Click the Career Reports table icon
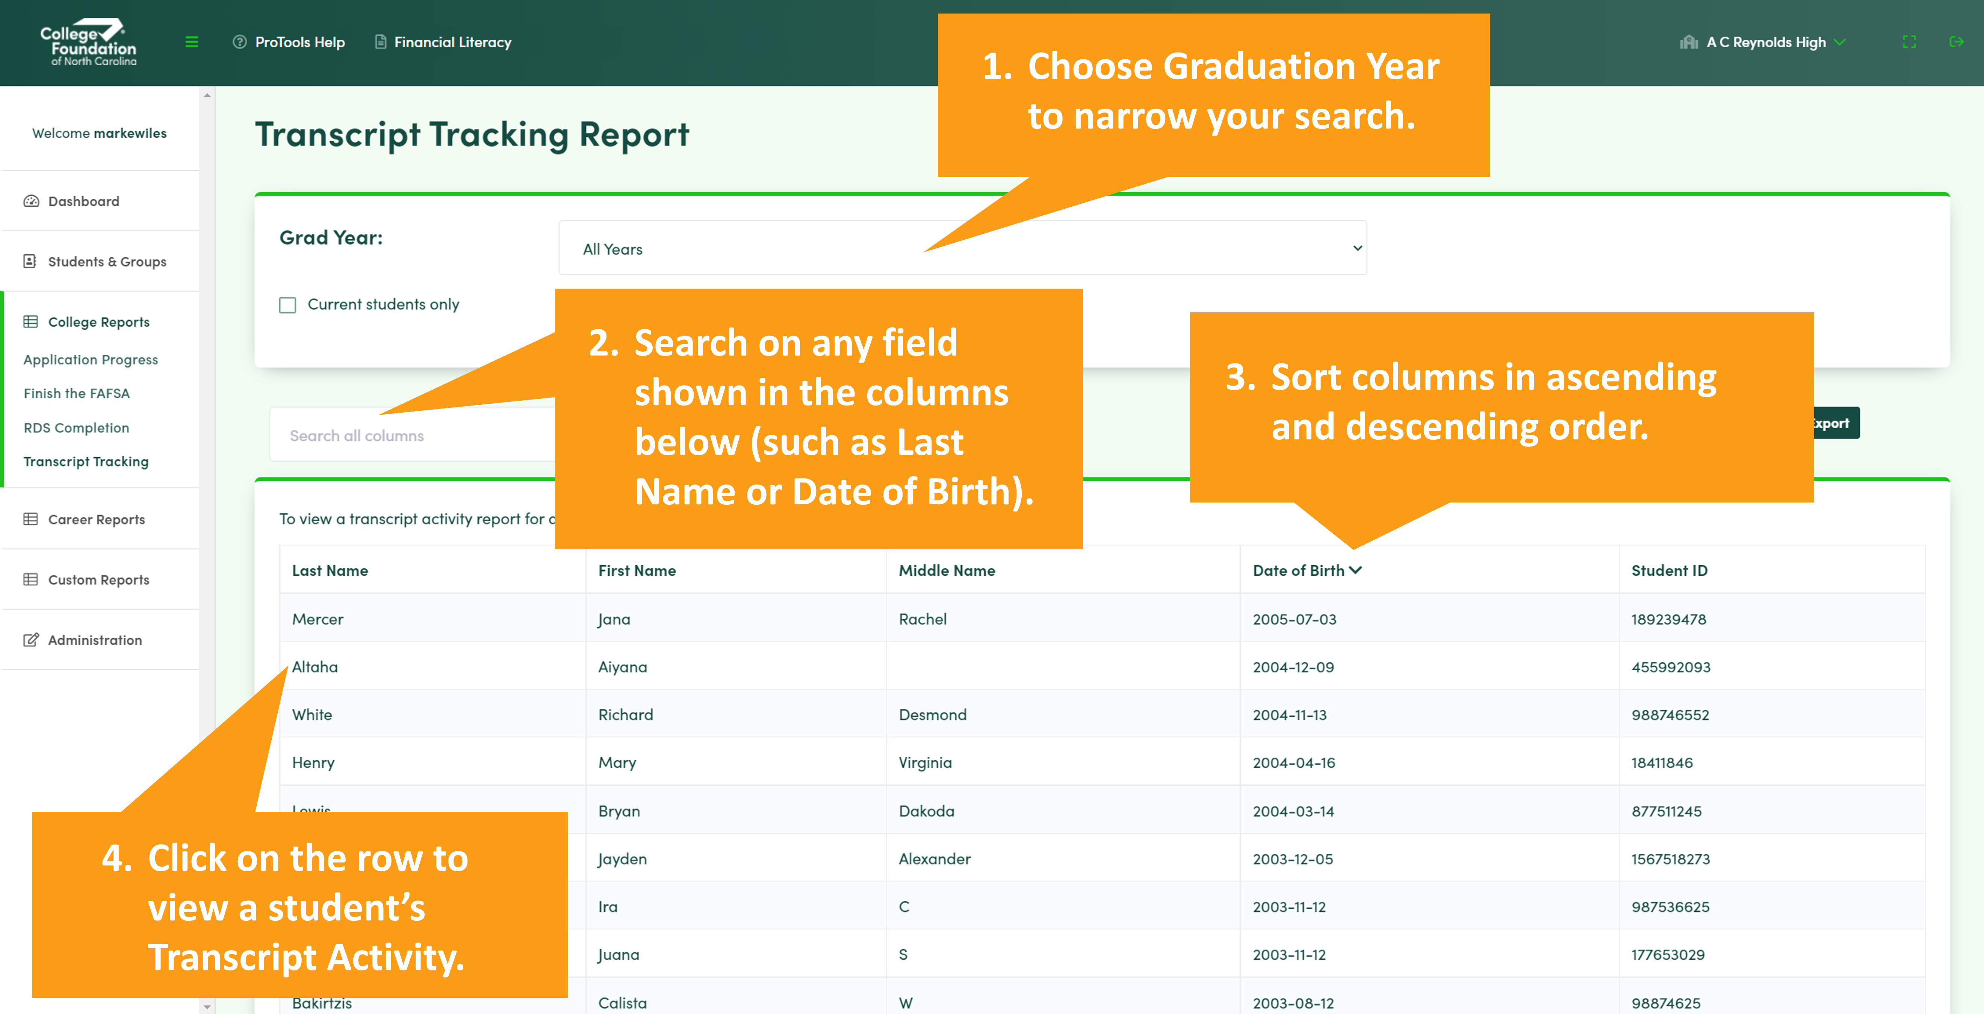This screenshot has height=1014, width=1984. point(30,519)
